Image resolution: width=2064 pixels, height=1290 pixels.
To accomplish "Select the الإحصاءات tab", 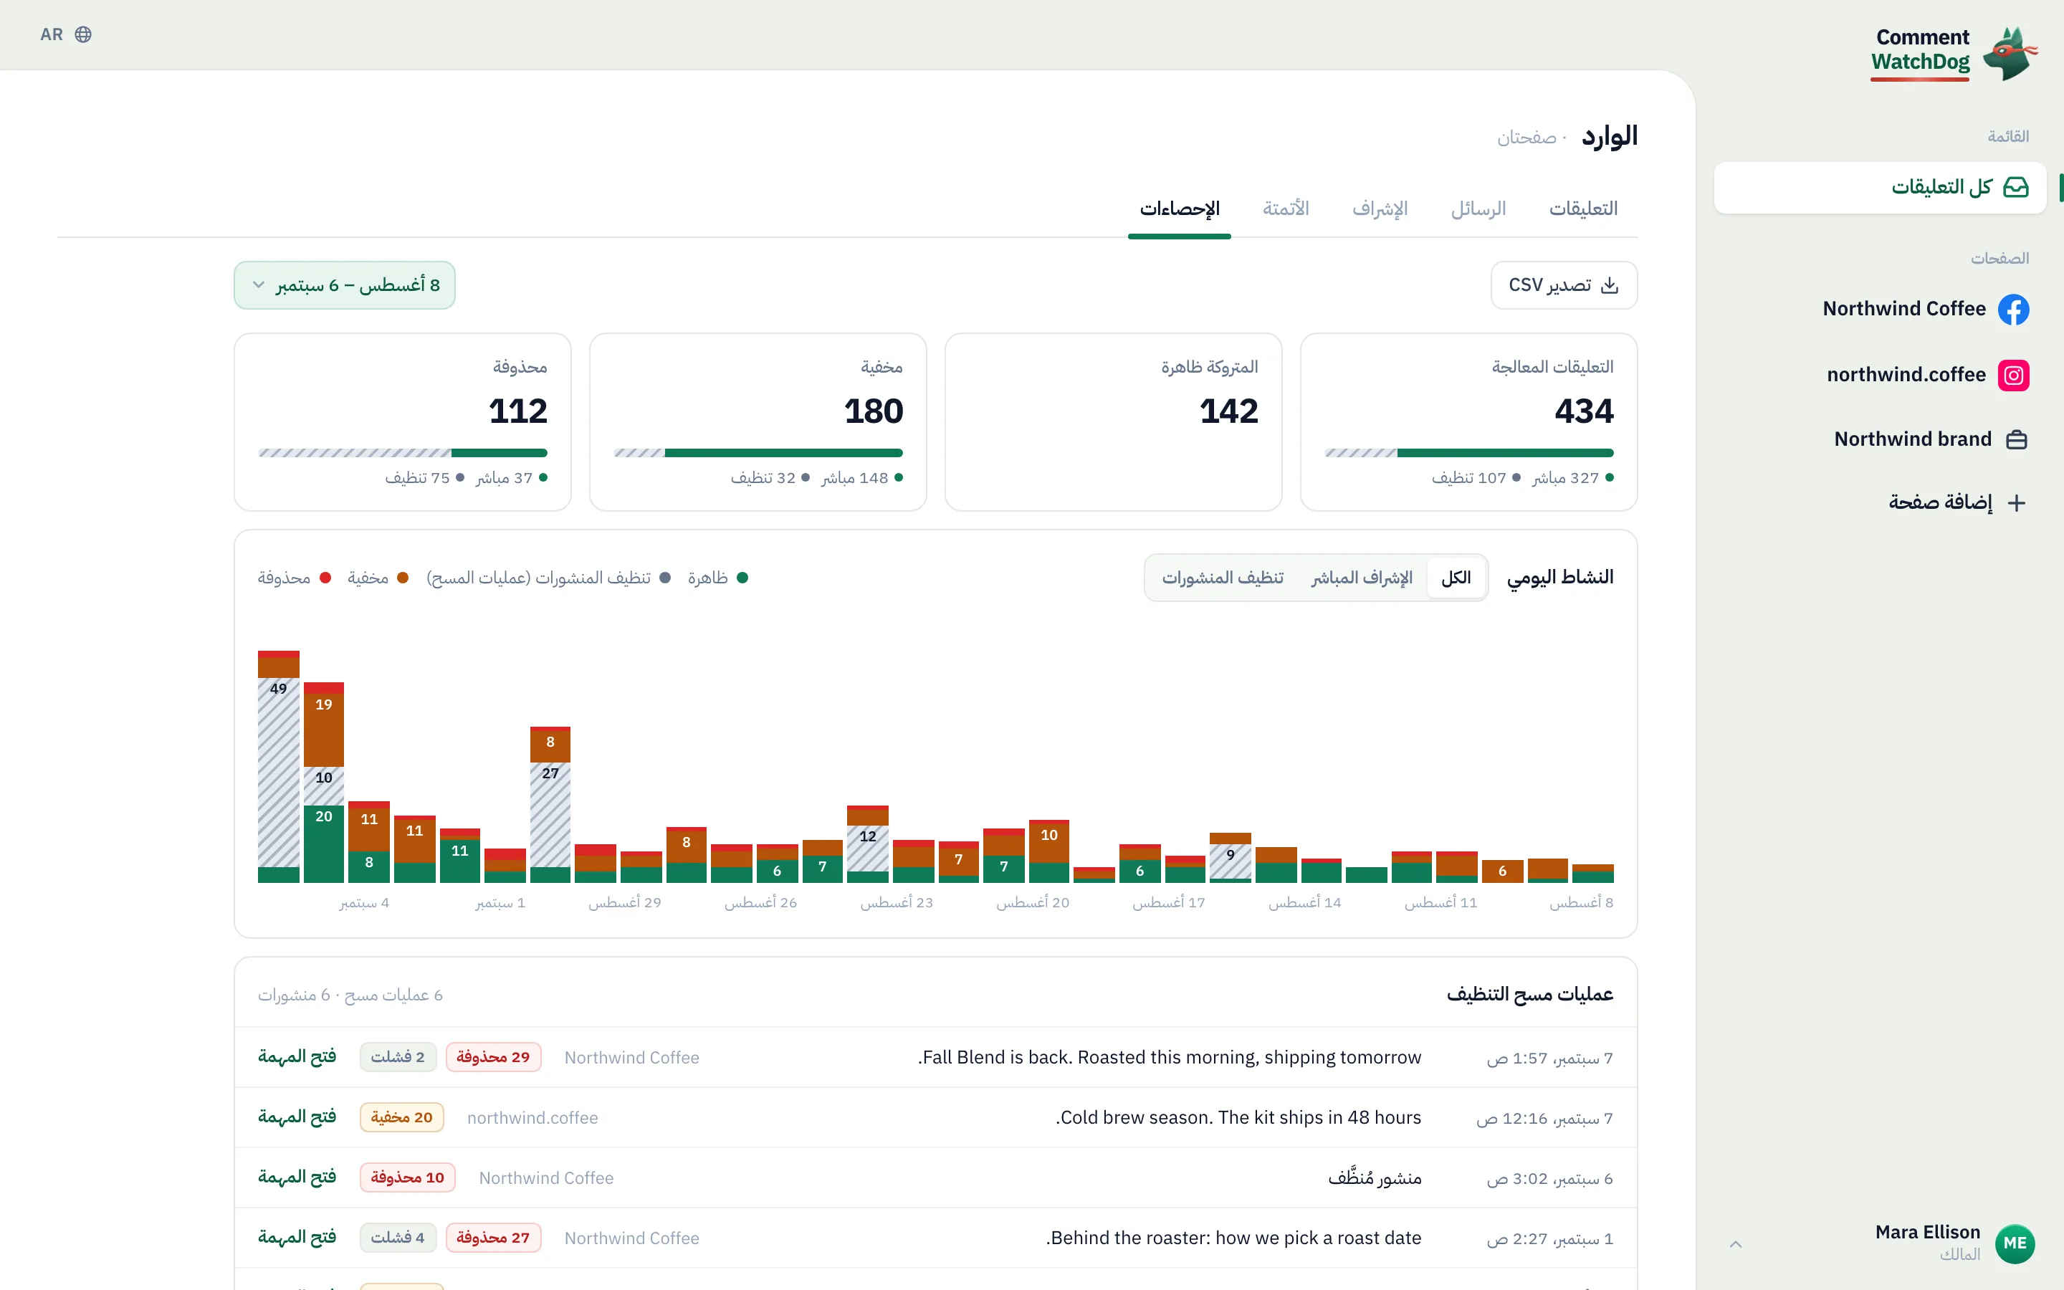I will point(1180,209).
